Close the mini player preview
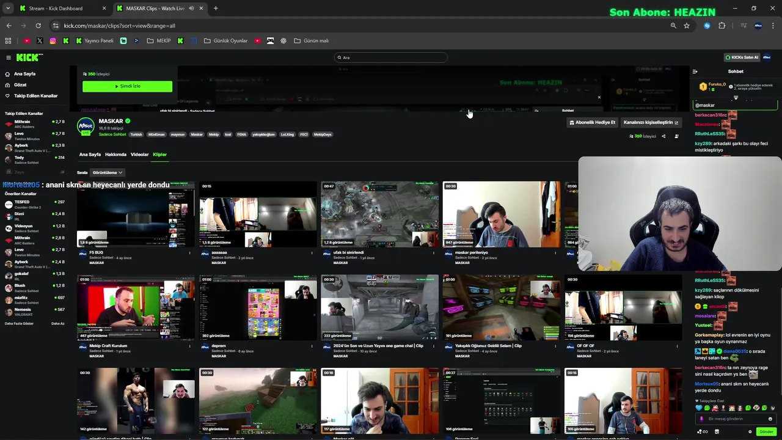Screen dimensions: 782x440 pyautogui.click(x=599, y=97)
